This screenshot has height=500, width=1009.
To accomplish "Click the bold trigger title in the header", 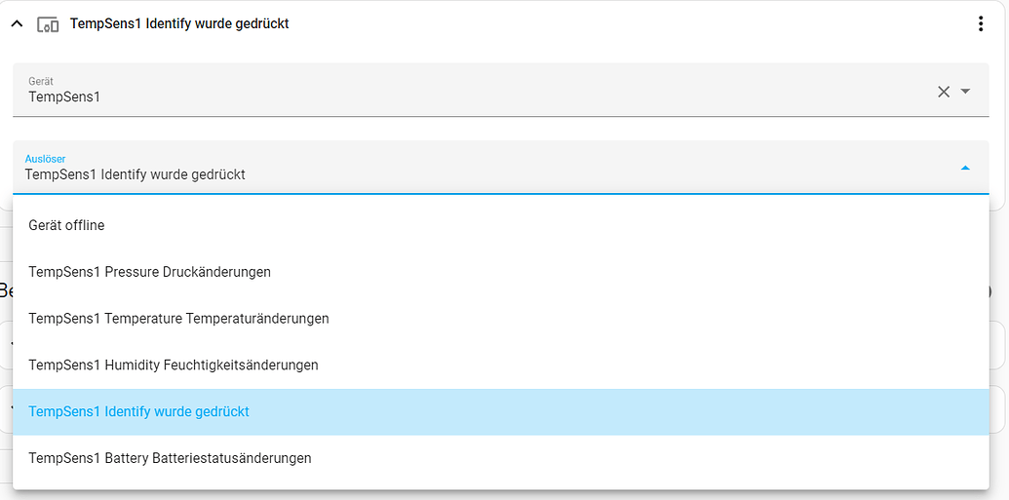I will 179,23.
